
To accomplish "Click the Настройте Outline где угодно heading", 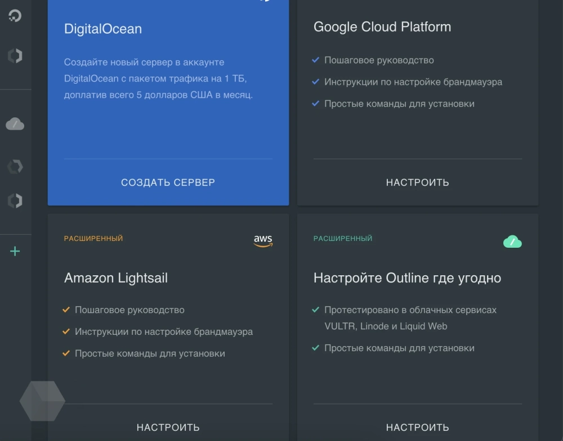I will coord(407,278).
